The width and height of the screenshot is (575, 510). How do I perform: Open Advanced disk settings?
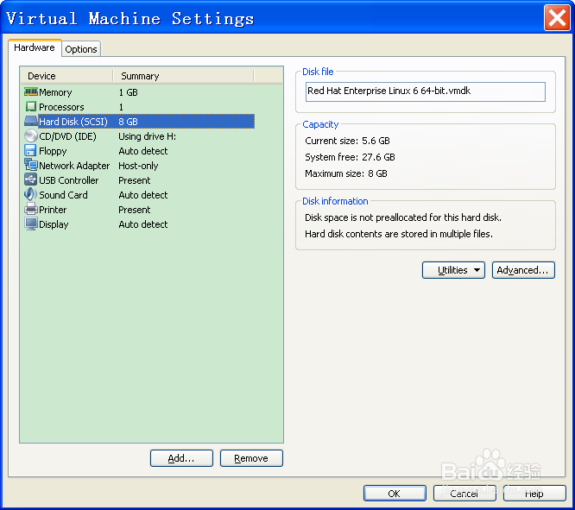[523, 270]
